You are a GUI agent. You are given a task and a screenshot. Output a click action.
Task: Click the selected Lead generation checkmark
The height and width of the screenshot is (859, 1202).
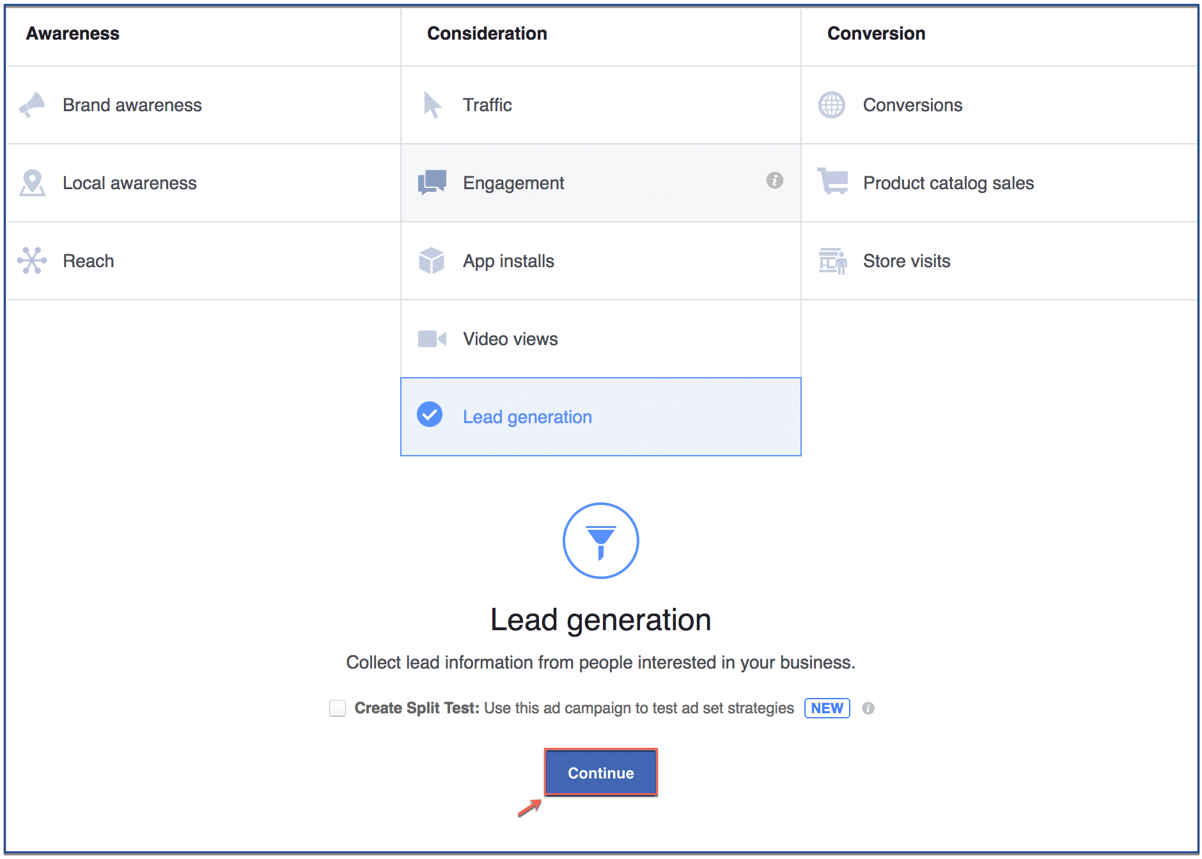point(430,414)
